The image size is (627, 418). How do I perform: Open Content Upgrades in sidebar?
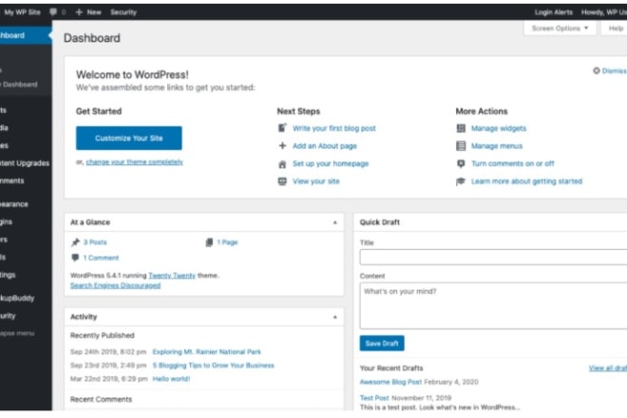(x=26, y=163)
